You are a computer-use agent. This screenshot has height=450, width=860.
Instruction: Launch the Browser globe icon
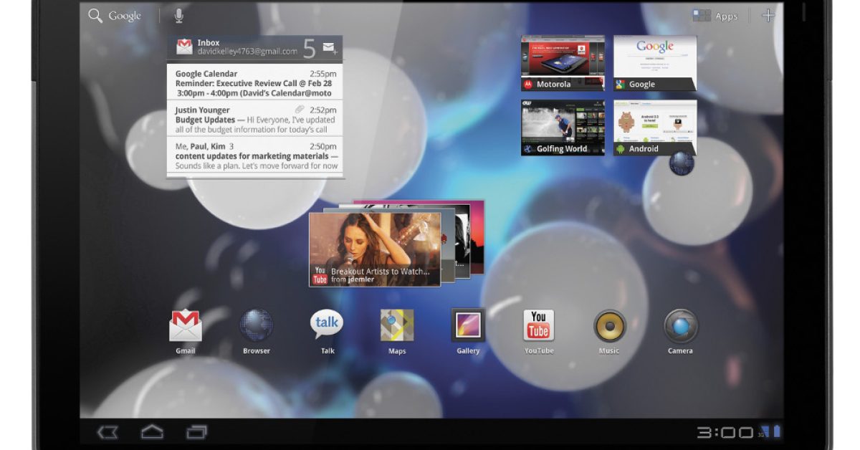click(x=256, y=326)
